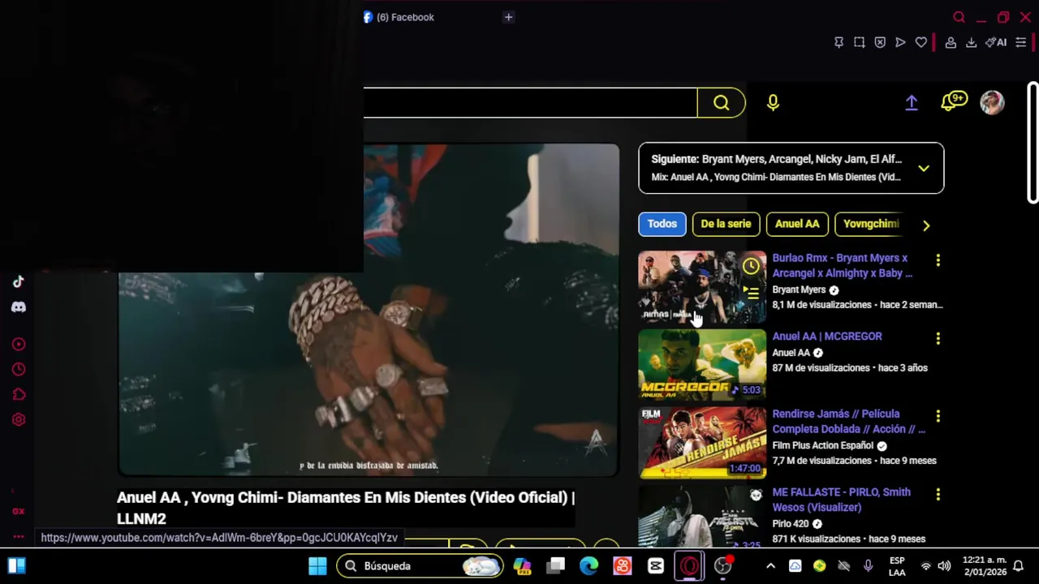Screen dimensions: 1039x584
Task: Click the GX Corner icon in the sidebar
Action: (18, 511)
